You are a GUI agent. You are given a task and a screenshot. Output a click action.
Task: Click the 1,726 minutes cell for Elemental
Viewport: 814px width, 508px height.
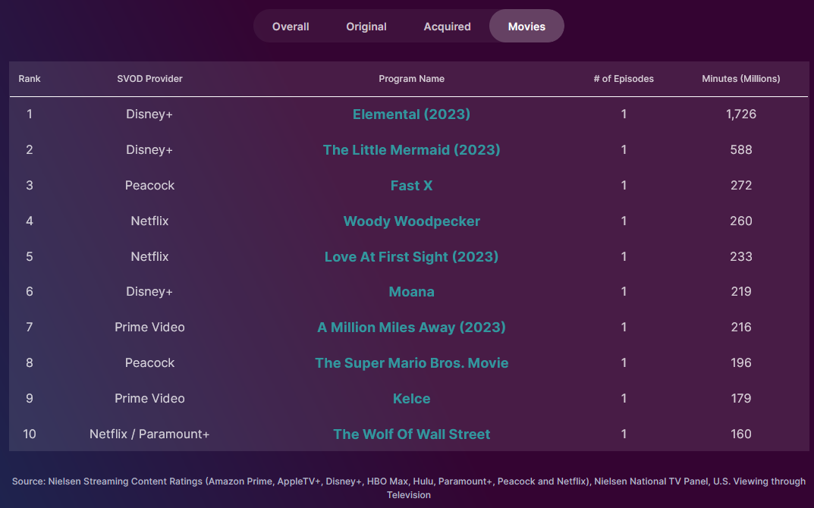tap(740, 114)
